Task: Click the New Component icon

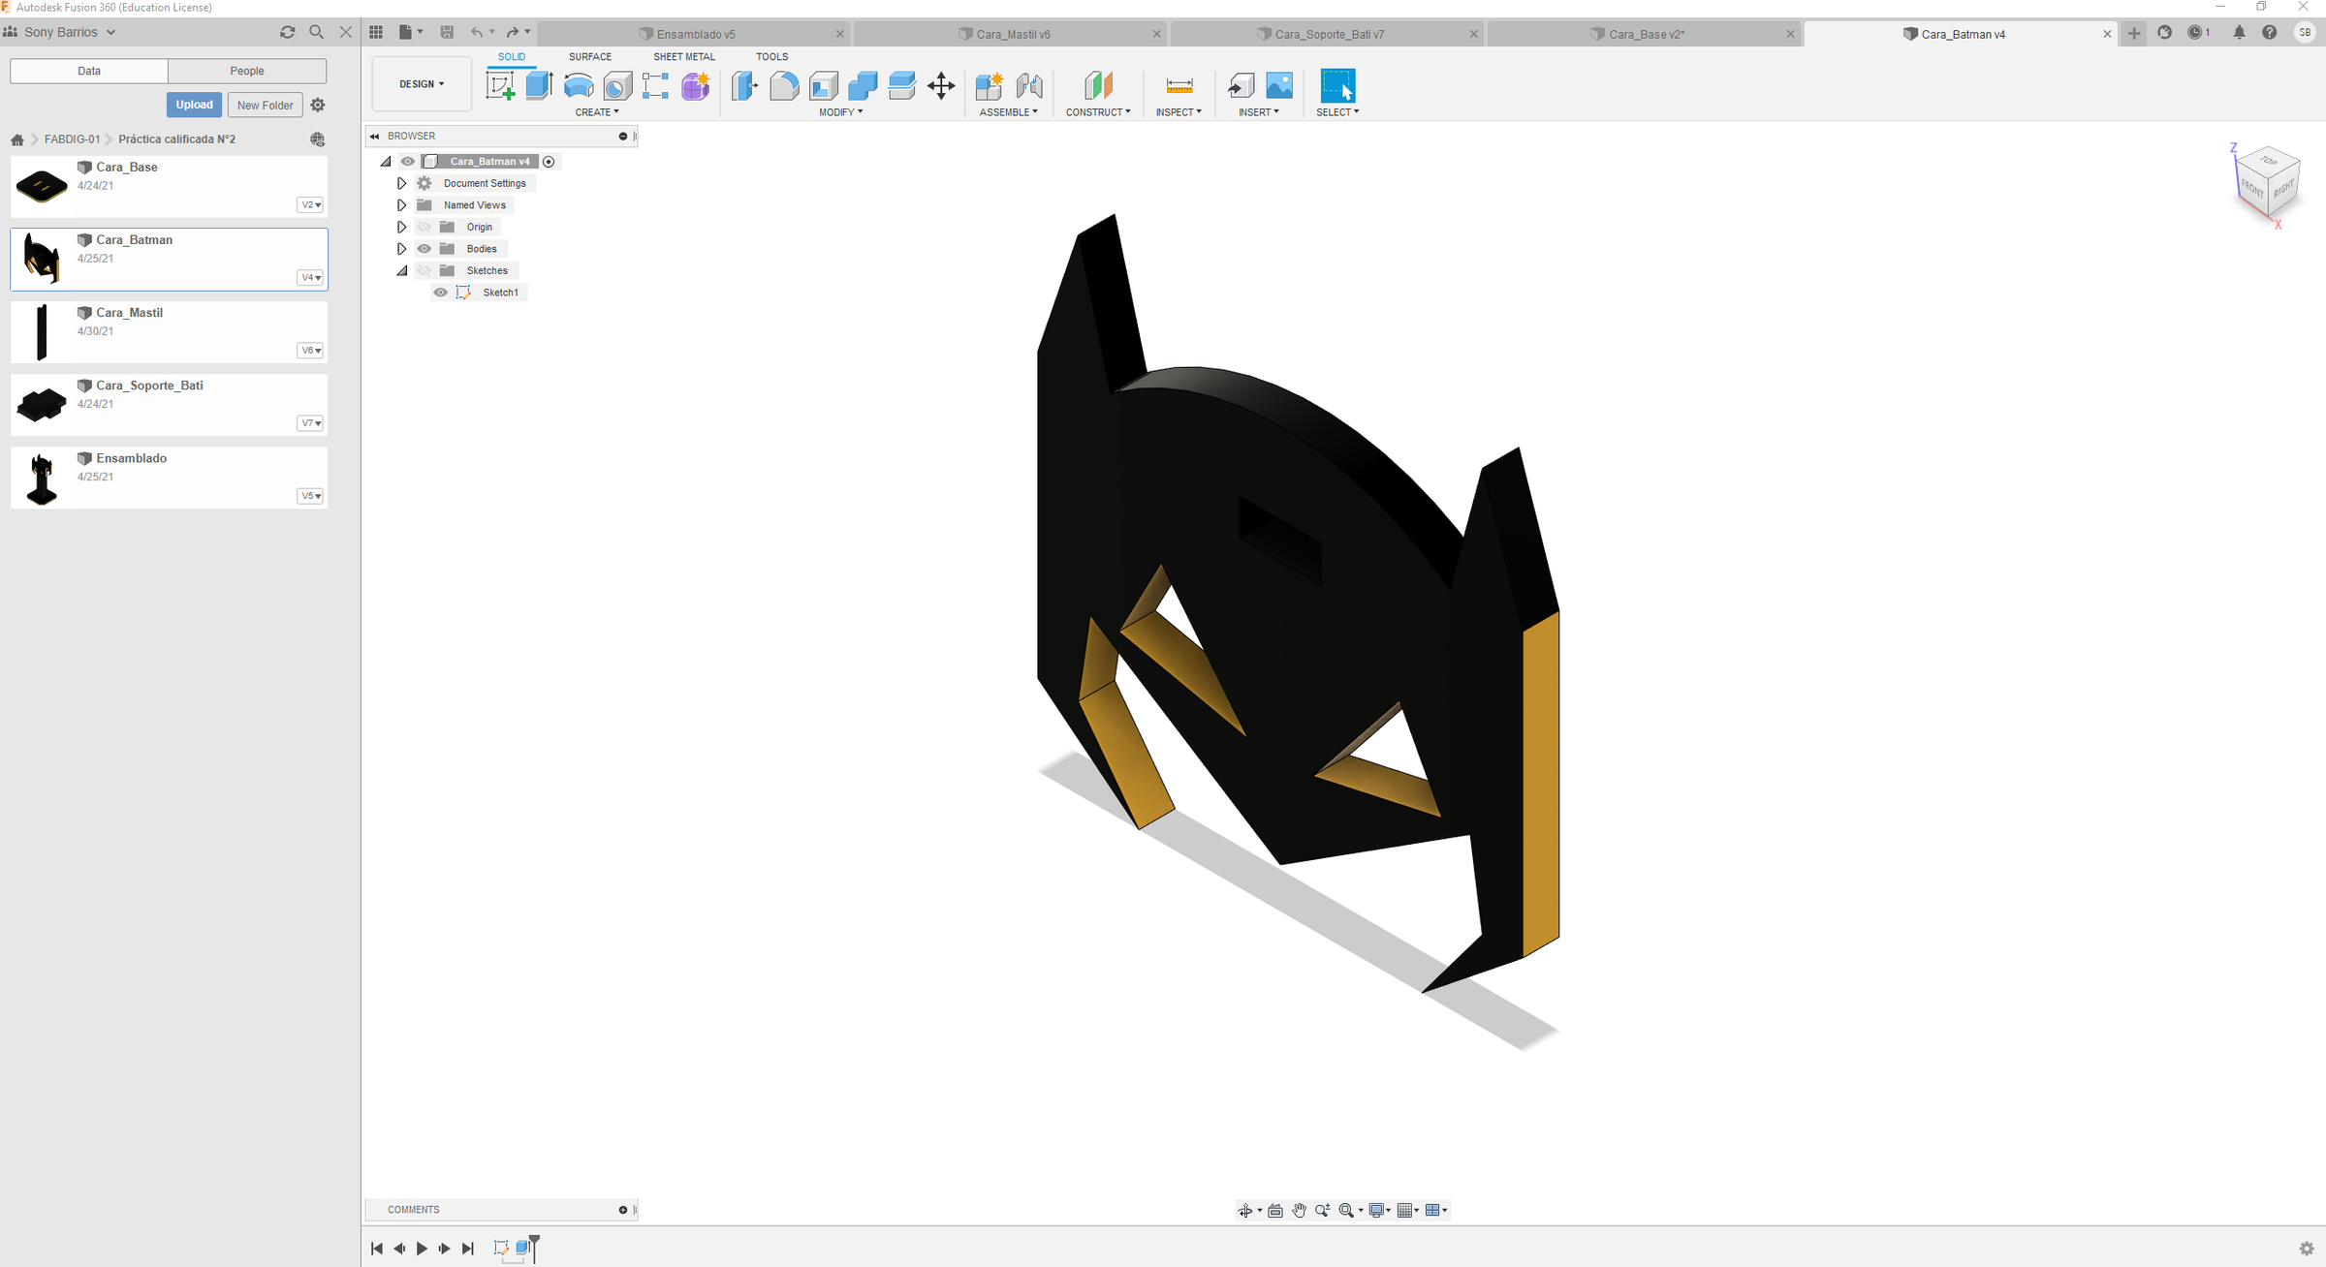Action: pyautogui.click(x=989, y=86)
